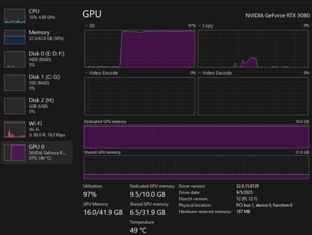Screen dimensions: 312x235
Task: Open the Copy engine dropdown chevron
Action: [x=200, y=26]
